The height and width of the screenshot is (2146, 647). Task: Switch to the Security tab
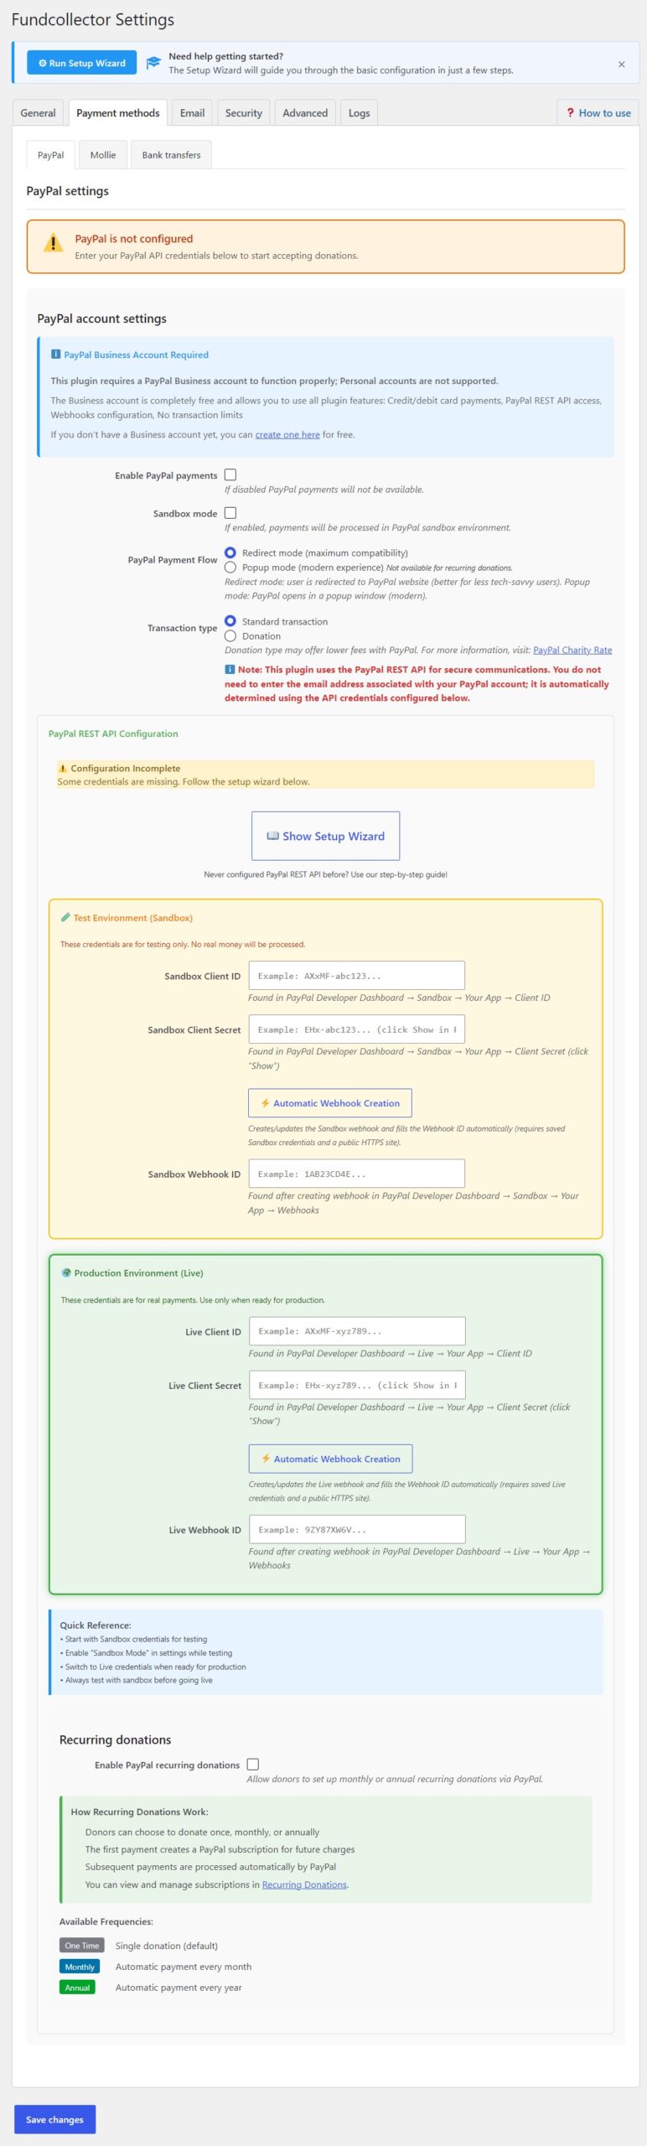[243, 113]
